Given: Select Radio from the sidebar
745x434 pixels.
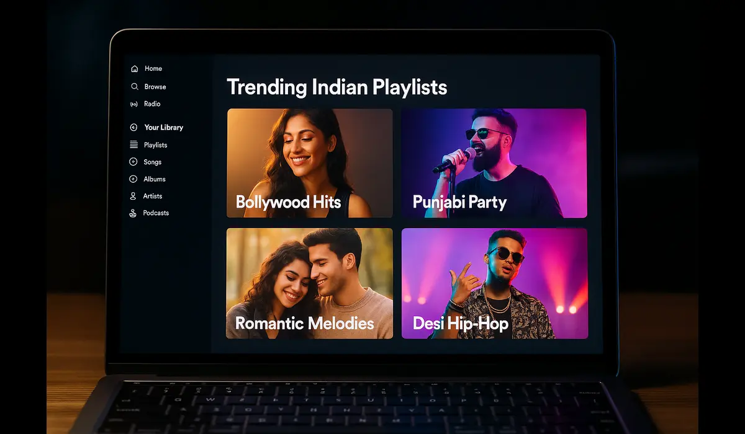Looking at the screenshot, I should pyautogui.click(x=151, y=104).
